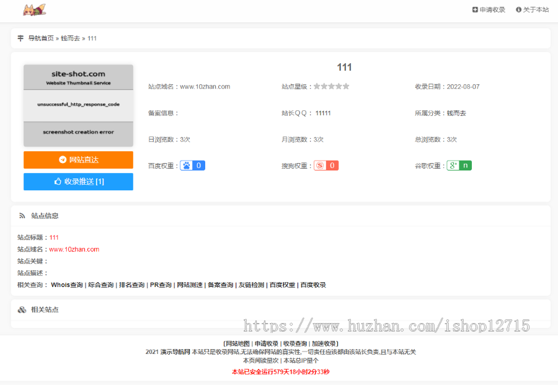
Task: Click the red site uptime text
Action: pyautogui.click(x=281, y=372)
